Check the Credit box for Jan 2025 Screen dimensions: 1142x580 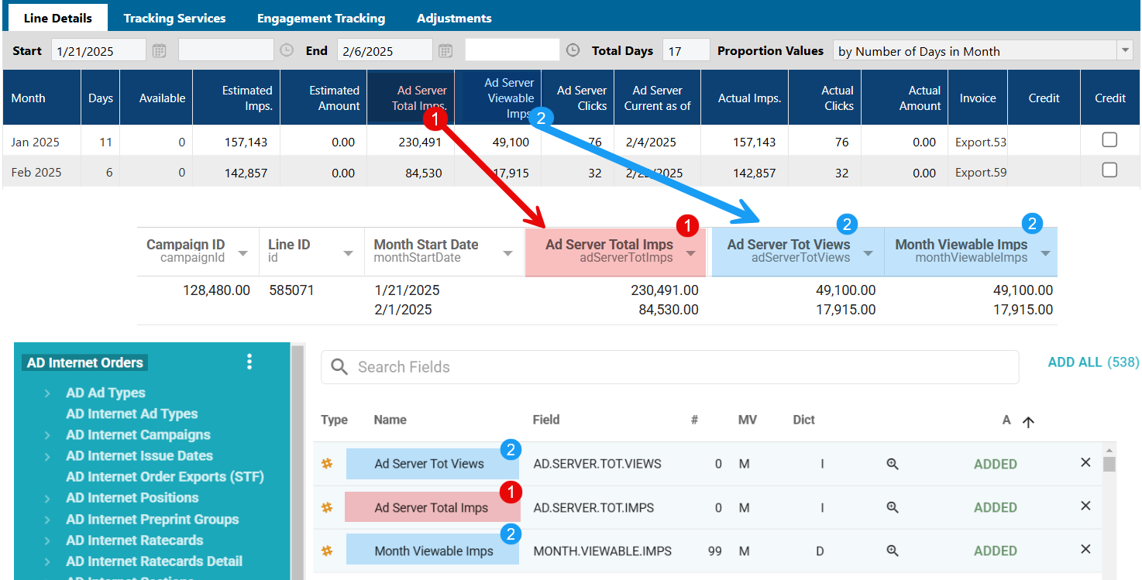(1109, 140)
